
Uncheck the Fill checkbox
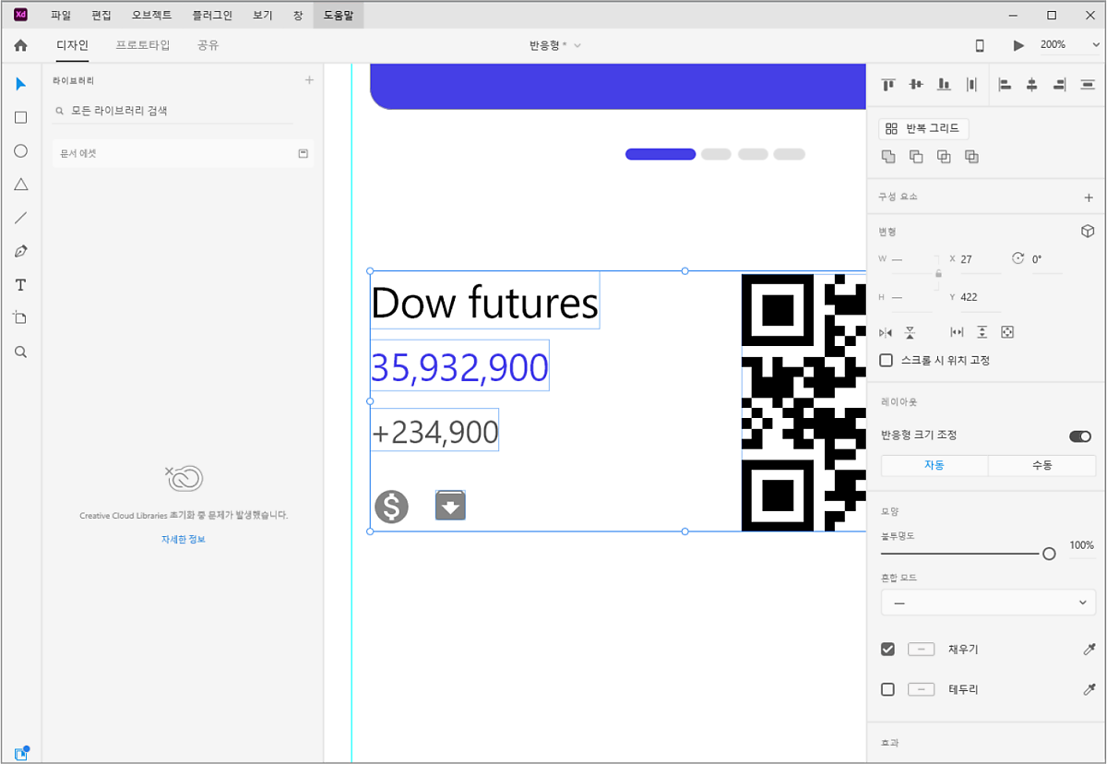pos(887,650)
